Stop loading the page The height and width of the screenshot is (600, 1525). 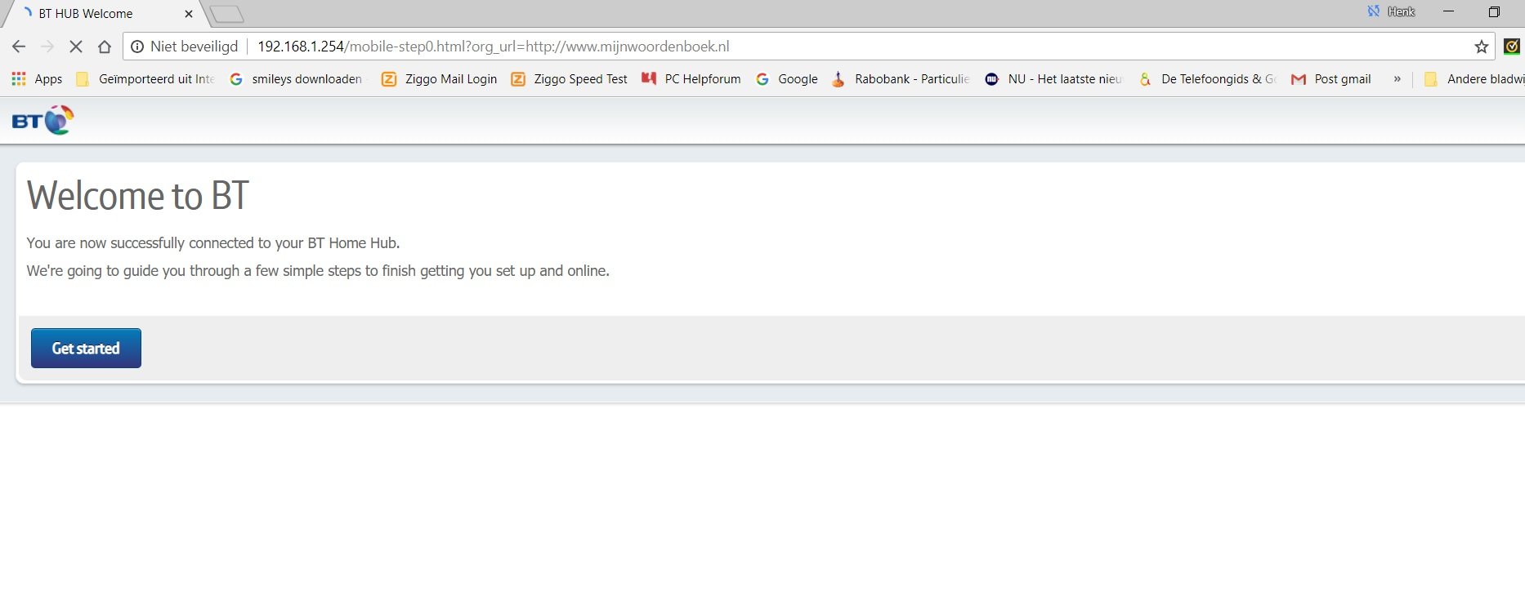(x=76, y=47)
